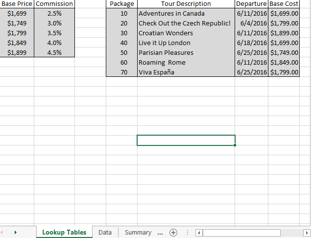This screenshot has height=238, width=311.
Task: Select the Package number 50 cell
Action: [122, 52]
